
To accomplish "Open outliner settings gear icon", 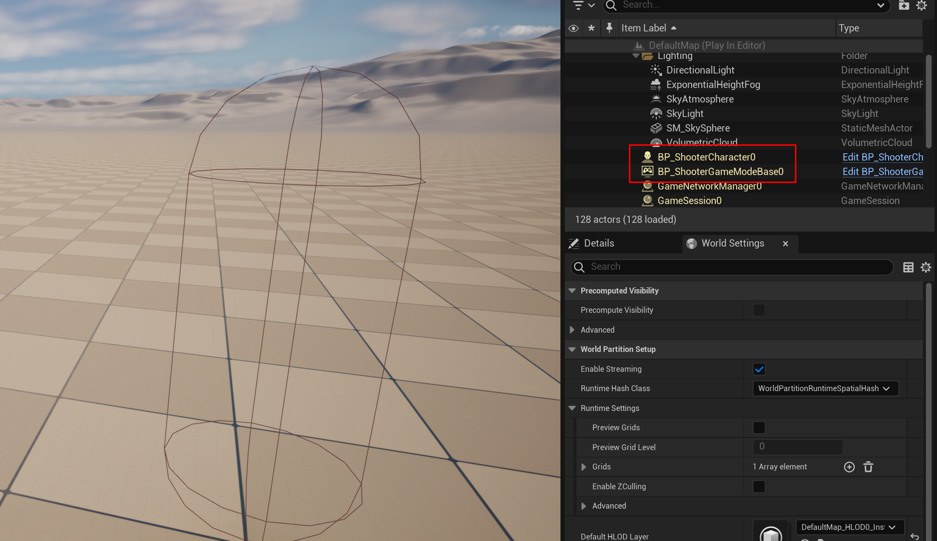I will (922, 5).
